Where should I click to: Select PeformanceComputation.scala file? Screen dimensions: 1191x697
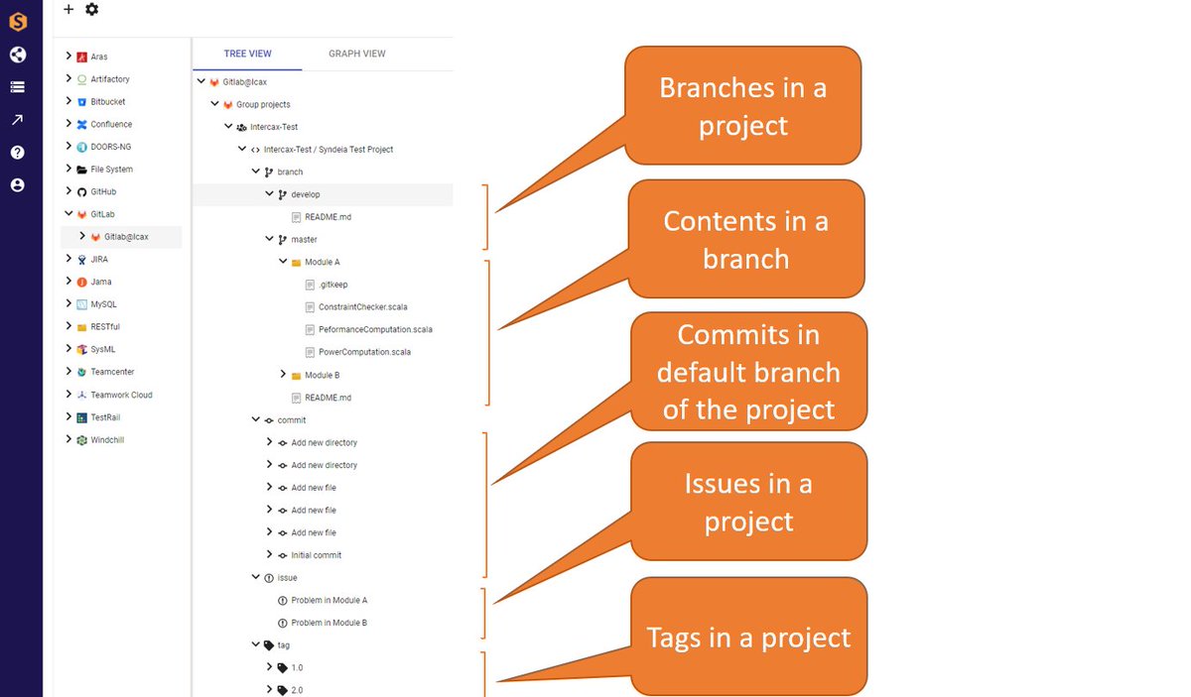pyautogui.click(x=375, y=329)
